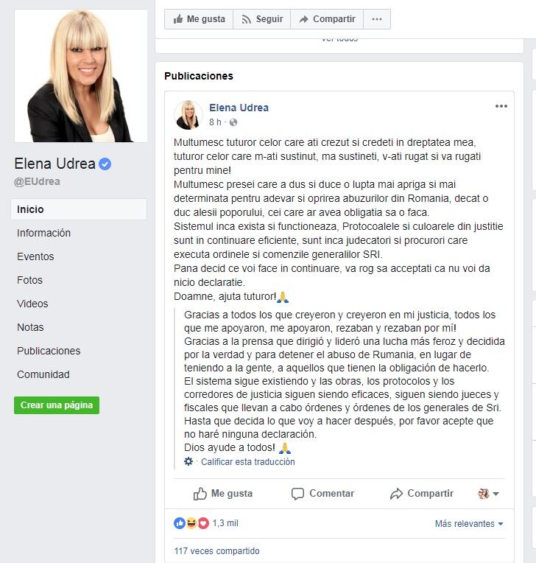Click the green Crear una página button
Viewport: 536px width, 563px height.
pos(57,405)
